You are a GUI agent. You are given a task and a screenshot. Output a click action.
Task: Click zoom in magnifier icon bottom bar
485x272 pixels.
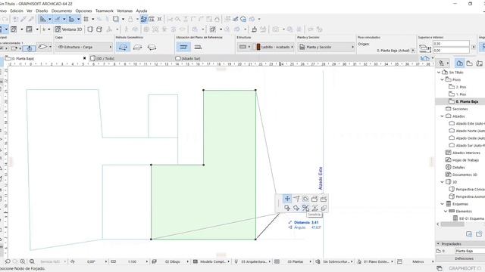[23, 261]
